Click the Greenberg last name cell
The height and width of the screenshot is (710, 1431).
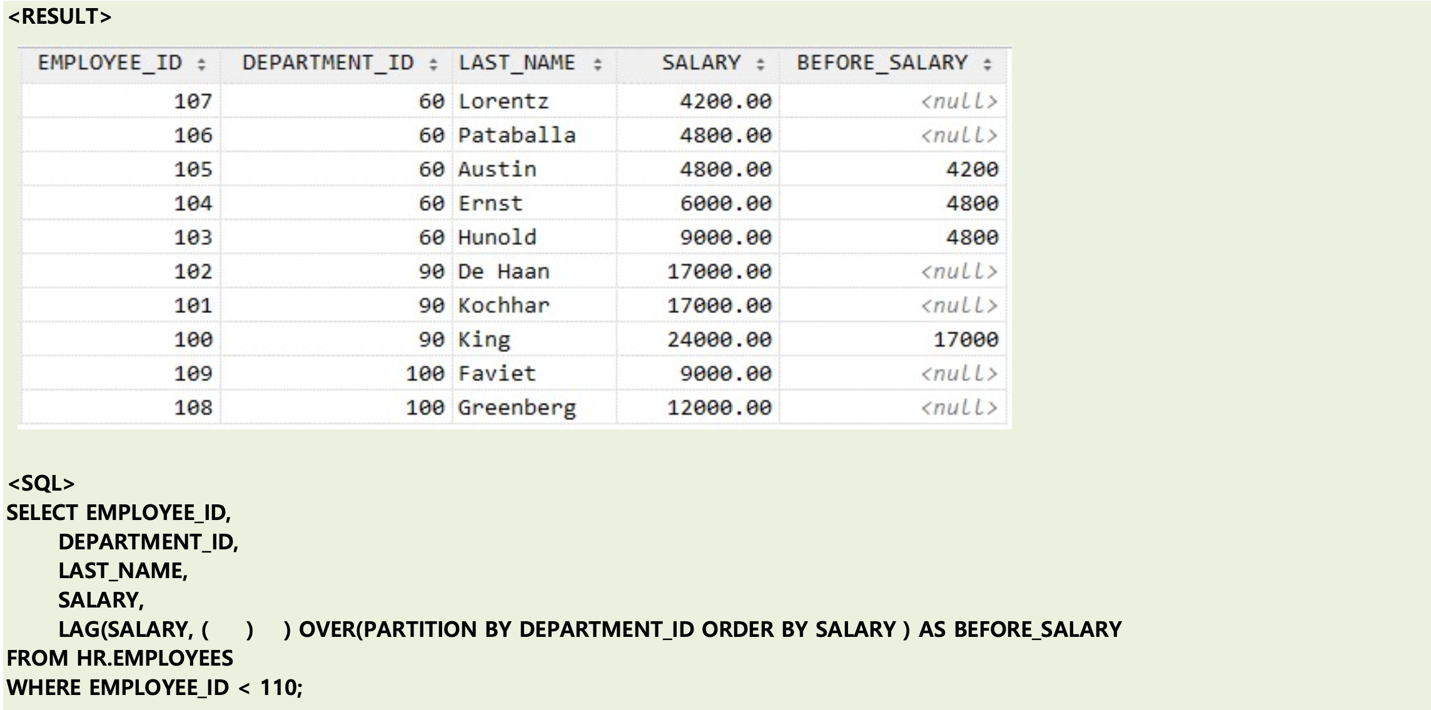[x=517, y=408]
